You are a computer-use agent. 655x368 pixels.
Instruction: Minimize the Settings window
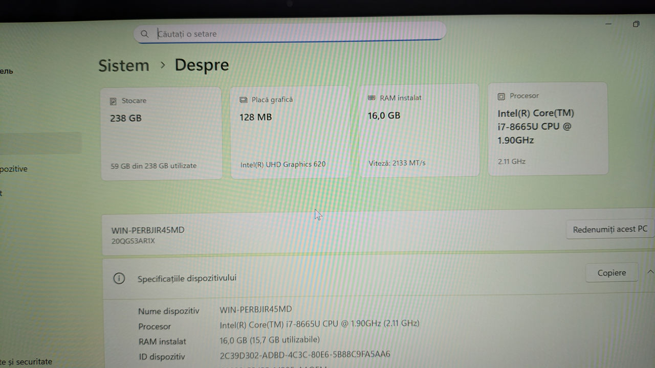tap(608, 24)
